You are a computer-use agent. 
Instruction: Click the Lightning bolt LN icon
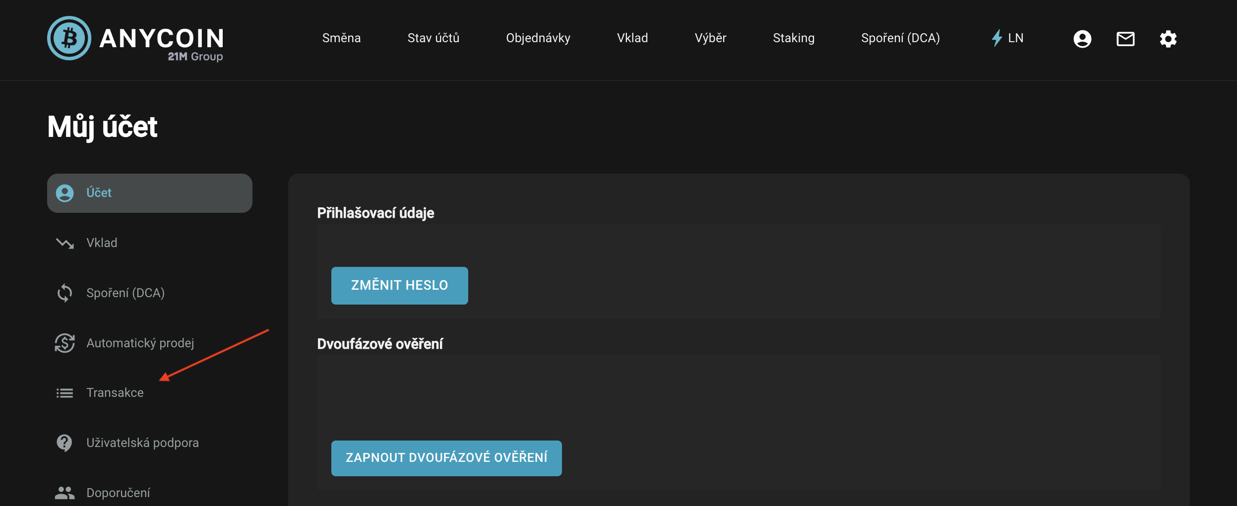pos(996,38)
